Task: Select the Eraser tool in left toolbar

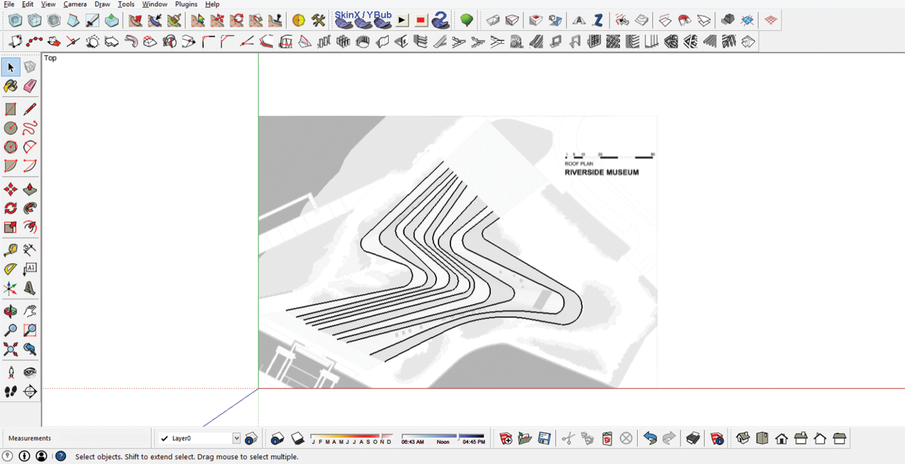Action: click(30, 86)
